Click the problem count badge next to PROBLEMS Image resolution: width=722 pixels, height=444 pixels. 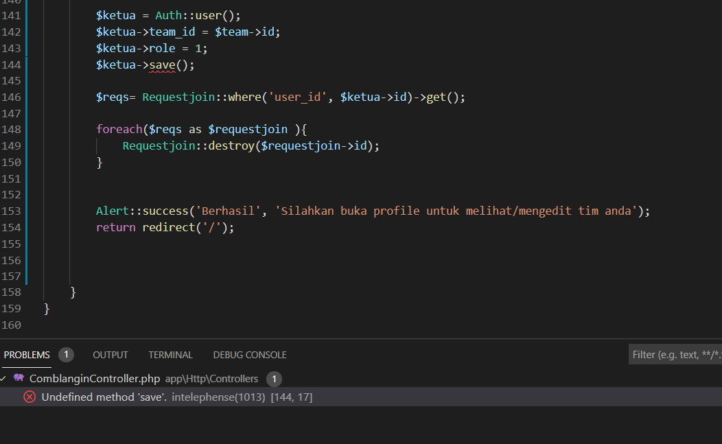(x=67, y=355)
